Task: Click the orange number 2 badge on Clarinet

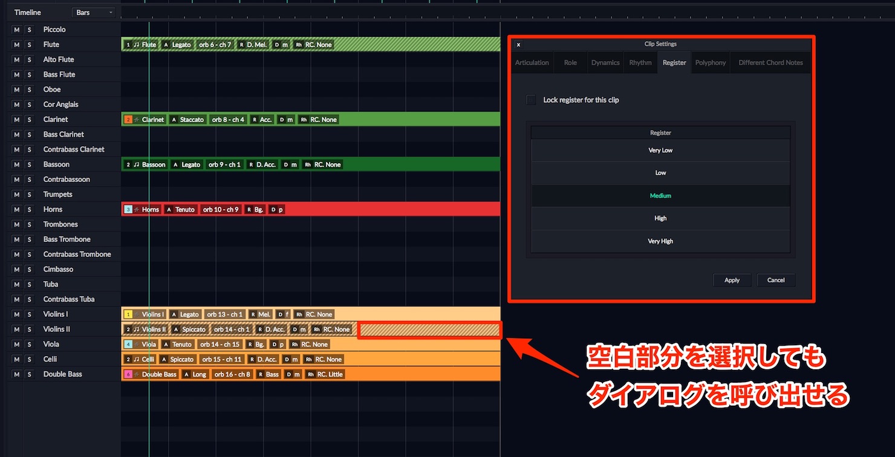Action: coord(128,120)
